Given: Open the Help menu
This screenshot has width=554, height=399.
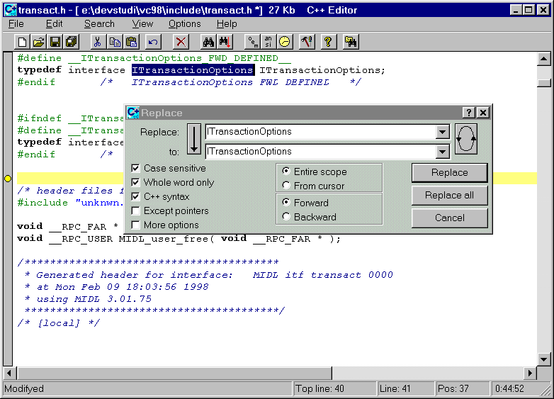Looking at the screenshot, I should pos(227,24).
